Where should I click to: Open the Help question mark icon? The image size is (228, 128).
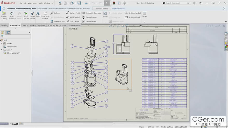click(x=201, y=3)
